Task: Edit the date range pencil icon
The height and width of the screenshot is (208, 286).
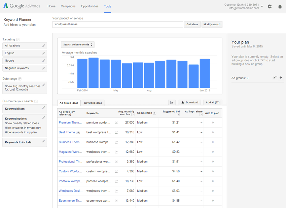Action: pos(44,85)
